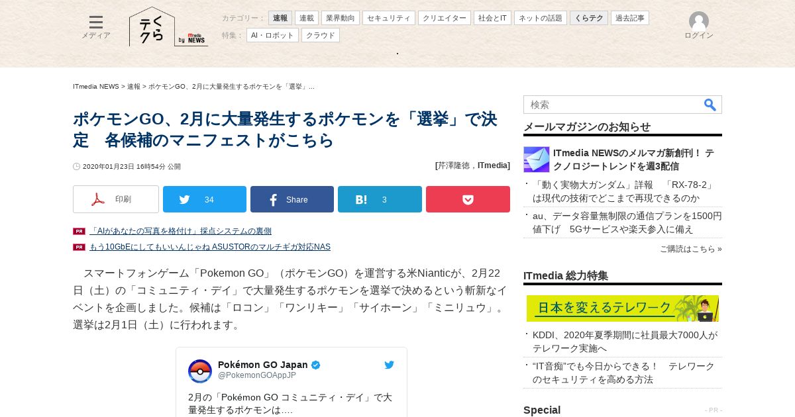Share the article via the Twitter button
Screen dimensions: 795x417
[x=205, y=199]
